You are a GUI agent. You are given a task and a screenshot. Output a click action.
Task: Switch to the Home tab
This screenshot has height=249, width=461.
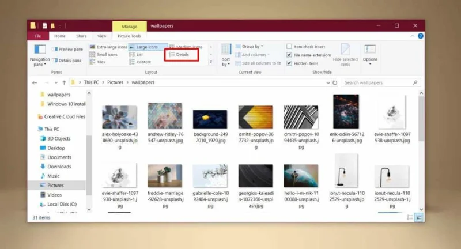point(60,36)
